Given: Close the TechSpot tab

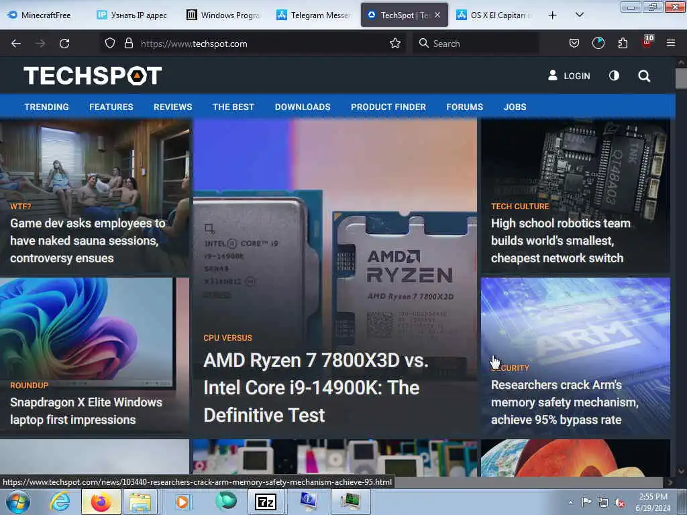Looking at the screenshot, I should point(437,15).
